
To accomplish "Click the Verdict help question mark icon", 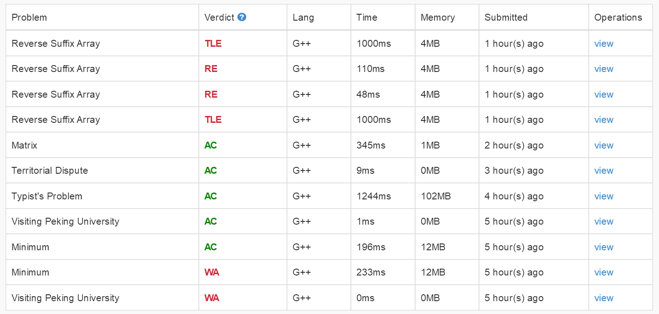I will click(242, 17).
